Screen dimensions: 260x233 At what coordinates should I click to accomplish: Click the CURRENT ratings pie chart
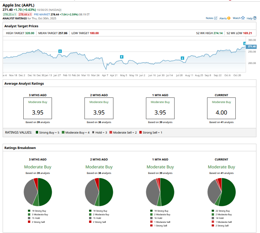pos(221,192)
